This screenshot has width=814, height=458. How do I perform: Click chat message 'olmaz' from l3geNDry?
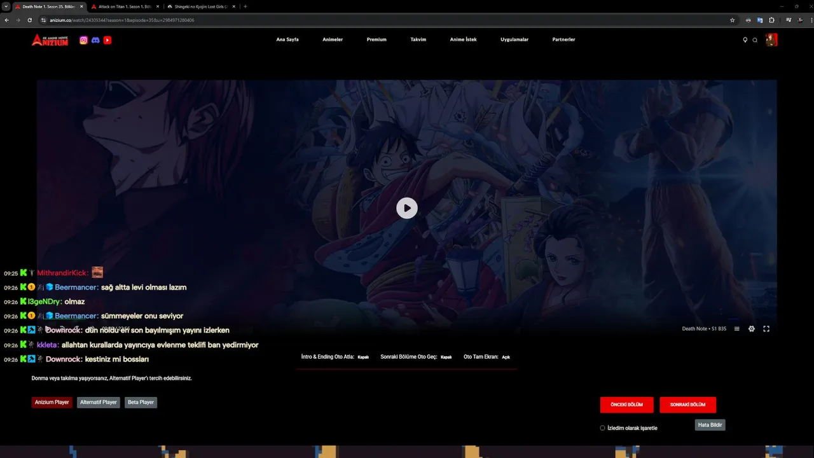pos(74,302)
